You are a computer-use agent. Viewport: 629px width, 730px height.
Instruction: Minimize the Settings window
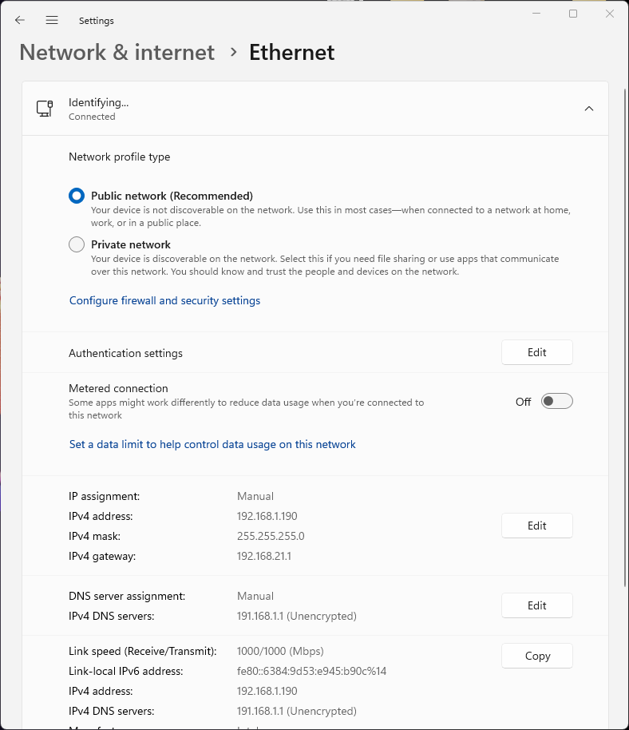536,14
